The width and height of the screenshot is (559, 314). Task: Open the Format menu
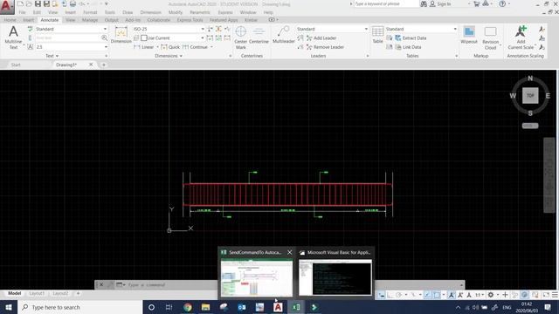(90, 12)
